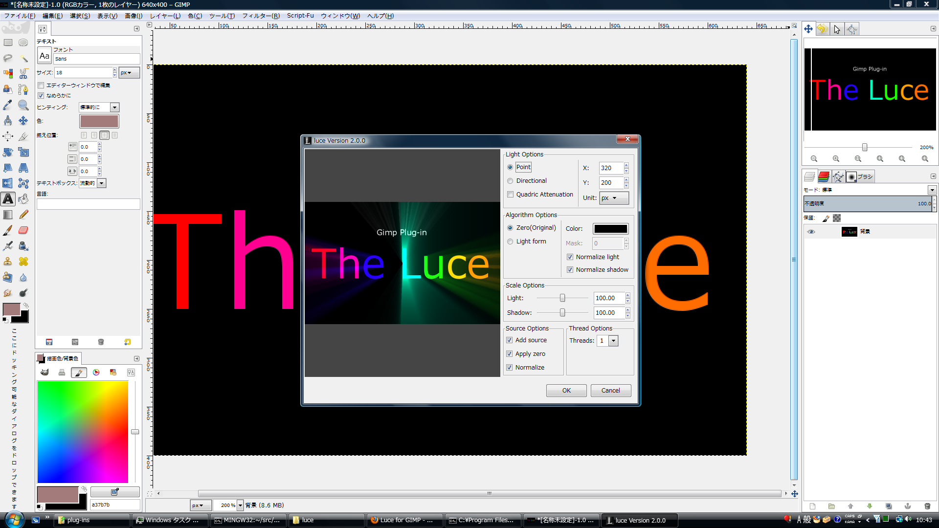Viewport: 939px width, 528px height.
Task: Open the tool options tab menu arrow
Action: point(136,29)
